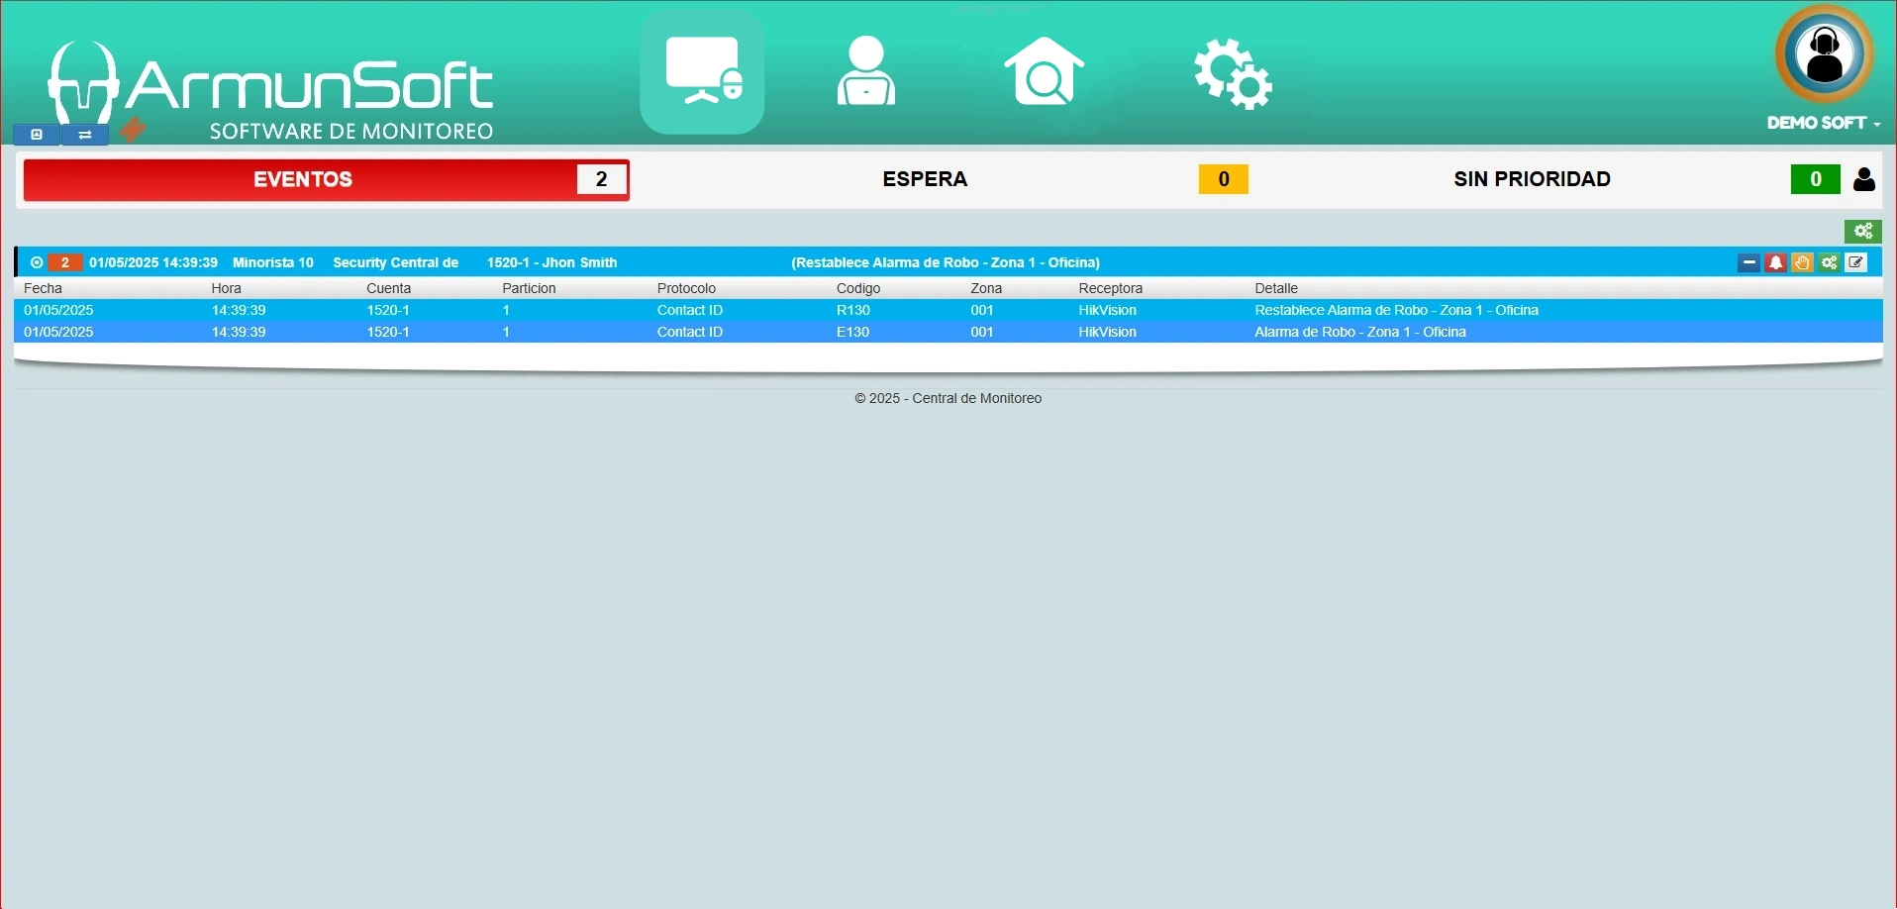Viewport: 1897px width, 909px height.
Task: Click the blue upload-box button under logo
Action: coord(37,135)
